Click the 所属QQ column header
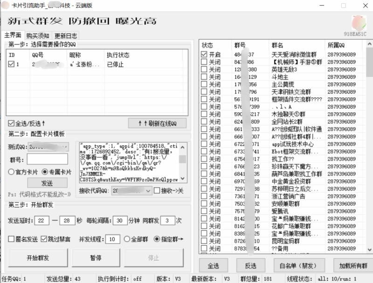Viewport: 373px width, 283px height. [x=343, y=45]
